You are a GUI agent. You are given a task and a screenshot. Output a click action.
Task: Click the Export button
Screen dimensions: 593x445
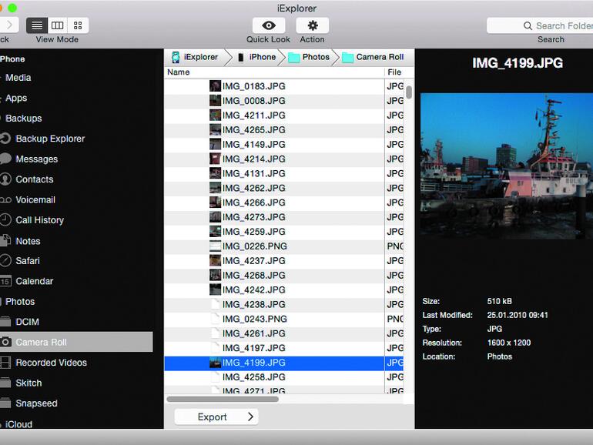pyautogui.click(x=216, y=417)
